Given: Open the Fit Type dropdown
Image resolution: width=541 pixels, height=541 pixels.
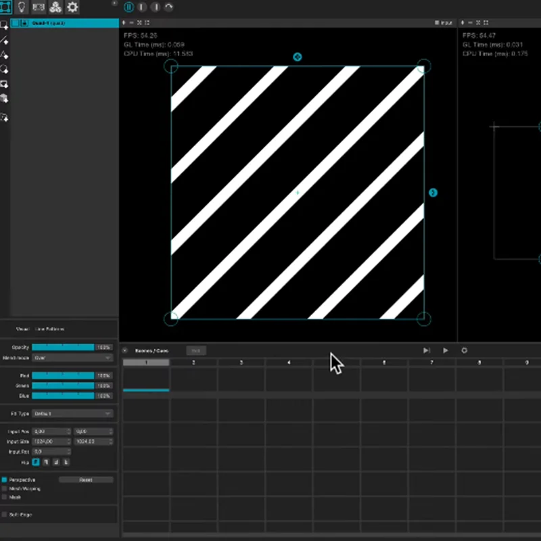Looking at the screenshot, I should pyautogui.click(x=72, y=414).
